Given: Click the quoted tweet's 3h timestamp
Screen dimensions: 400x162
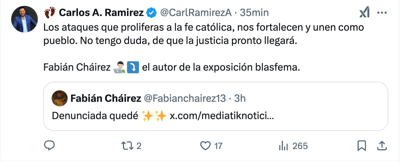Looking at the screenshot, I should pos(240,99).
